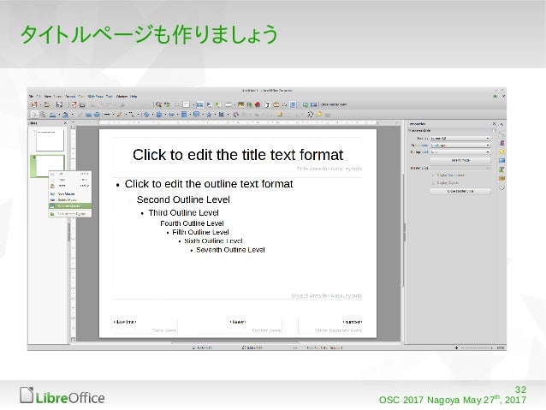The width and height of the screenshot is (546, 410).
Task: Select the Stars shapes tool
Action: (209, 114)
